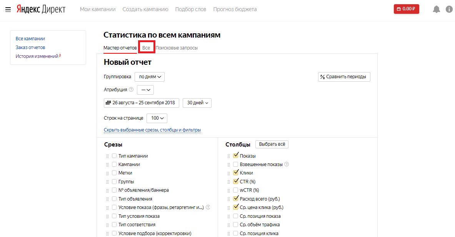Image resolution: width=455 pixels, height=237 pixels.
Task: Open Подбор слов menu item
Action: point(191,9)
